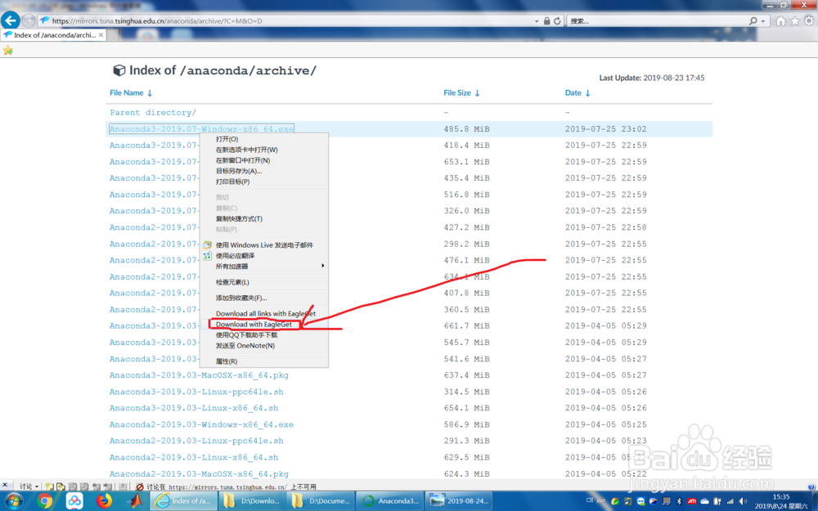818x511 pixels.
Task: Select the 2019-07-25 23:02 date cell
Action: [x=605, y=129]
